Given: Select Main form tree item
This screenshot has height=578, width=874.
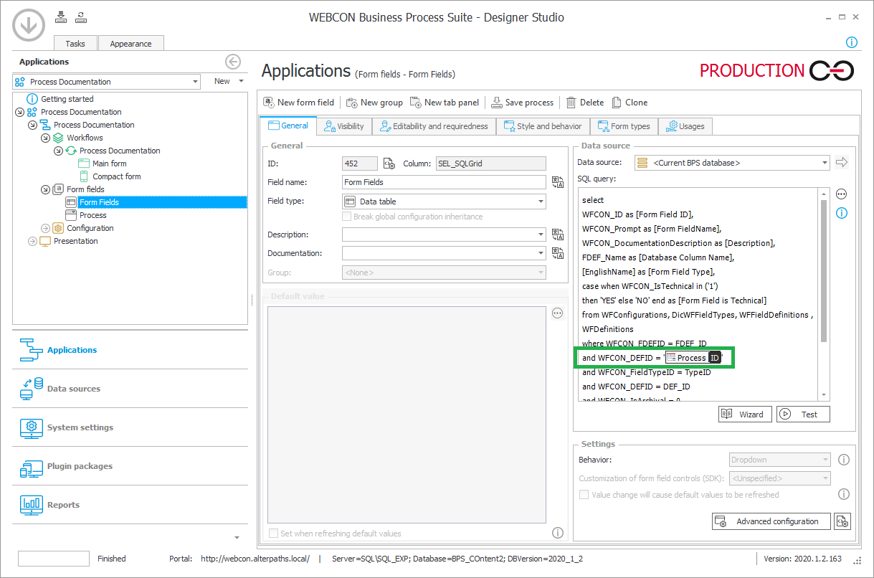Looking at the screenshot, I should (109, 164).
